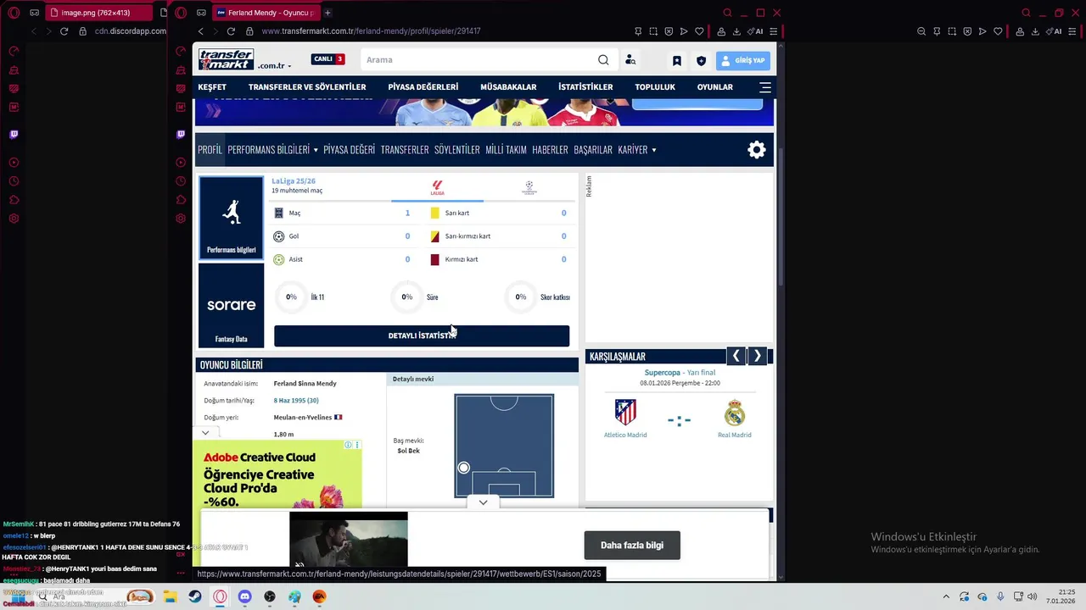Open the bookmark icon in Transfermarkt header
Screen dimensions: 1086x610
(677, 61)
